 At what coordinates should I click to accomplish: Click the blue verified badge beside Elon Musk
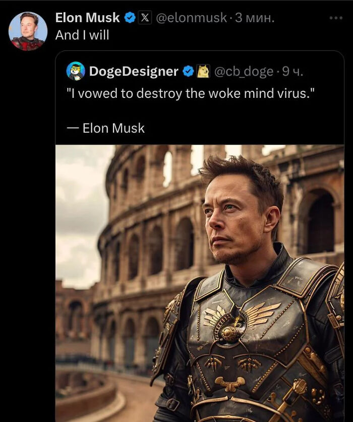pyautogui.click(x=130, y=18)
